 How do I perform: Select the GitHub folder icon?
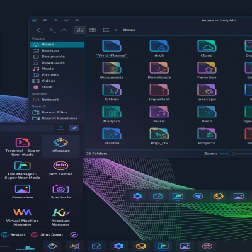112,89
